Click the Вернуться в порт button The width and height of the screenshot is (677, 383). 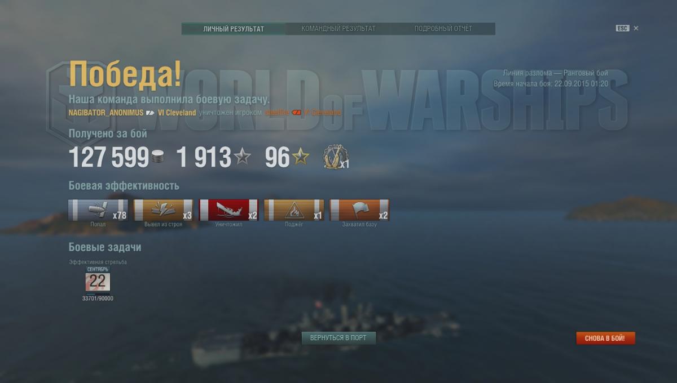[338, 338]
